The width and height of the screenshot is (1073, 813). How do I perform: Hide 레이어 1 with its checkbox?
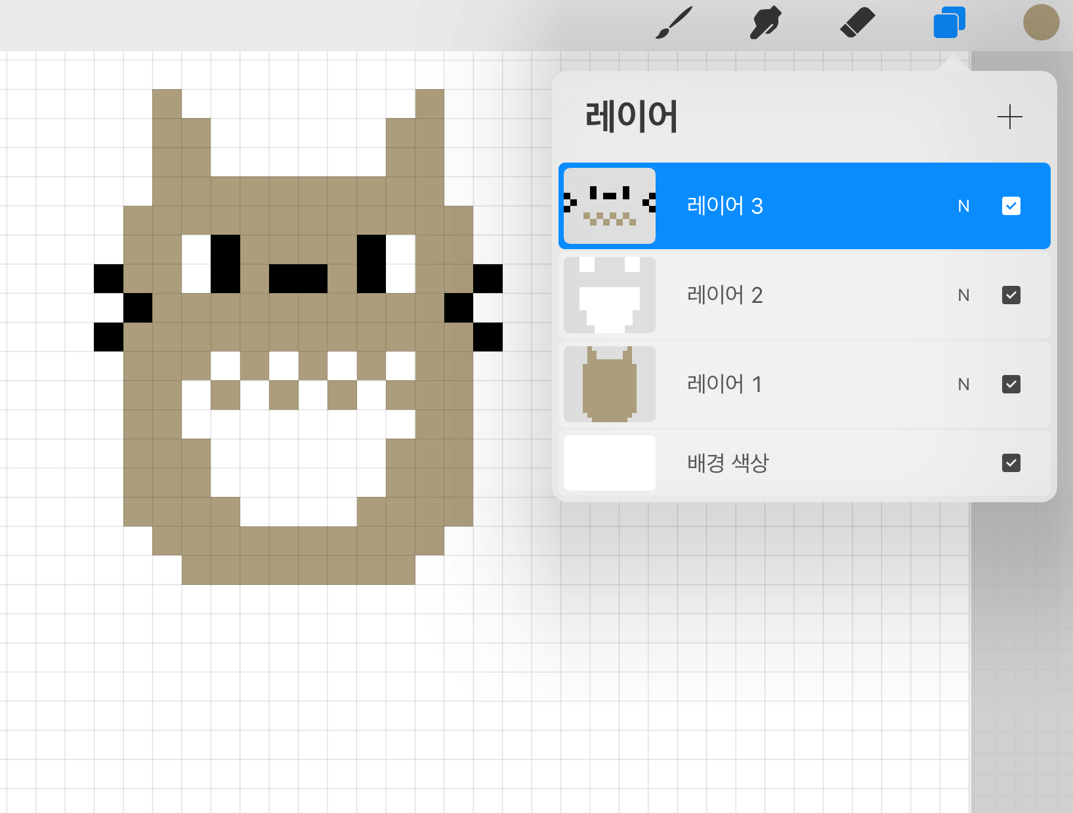click(x=1011, y=384)
